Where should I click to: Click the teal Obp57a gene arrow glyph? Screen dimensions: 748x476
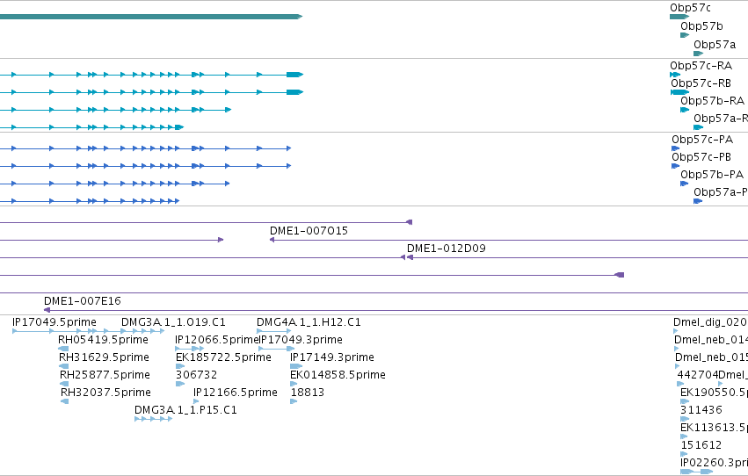pos(699,54)
